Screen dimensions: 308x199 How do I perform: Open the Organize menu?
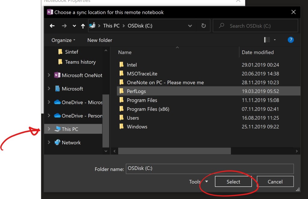click(x=63, y=40)
